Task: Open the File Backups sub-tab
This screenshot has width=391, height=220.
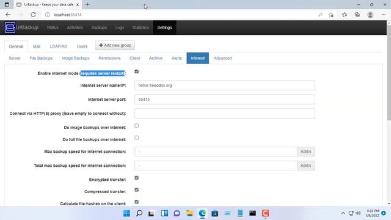Action: (x=41, y=58)
